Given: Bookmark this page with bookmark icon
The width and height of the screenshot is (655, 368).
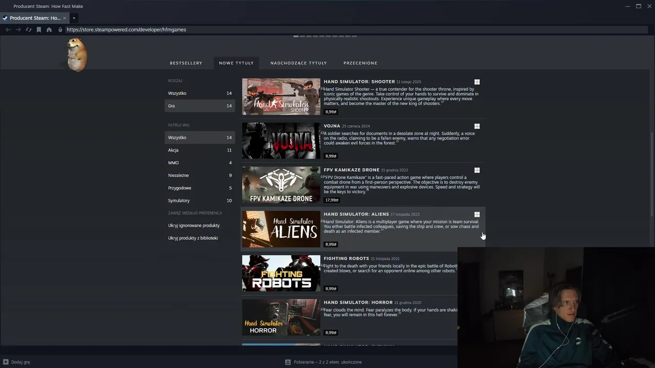Looking at the screenshot, I should click(x=39, y=30).
